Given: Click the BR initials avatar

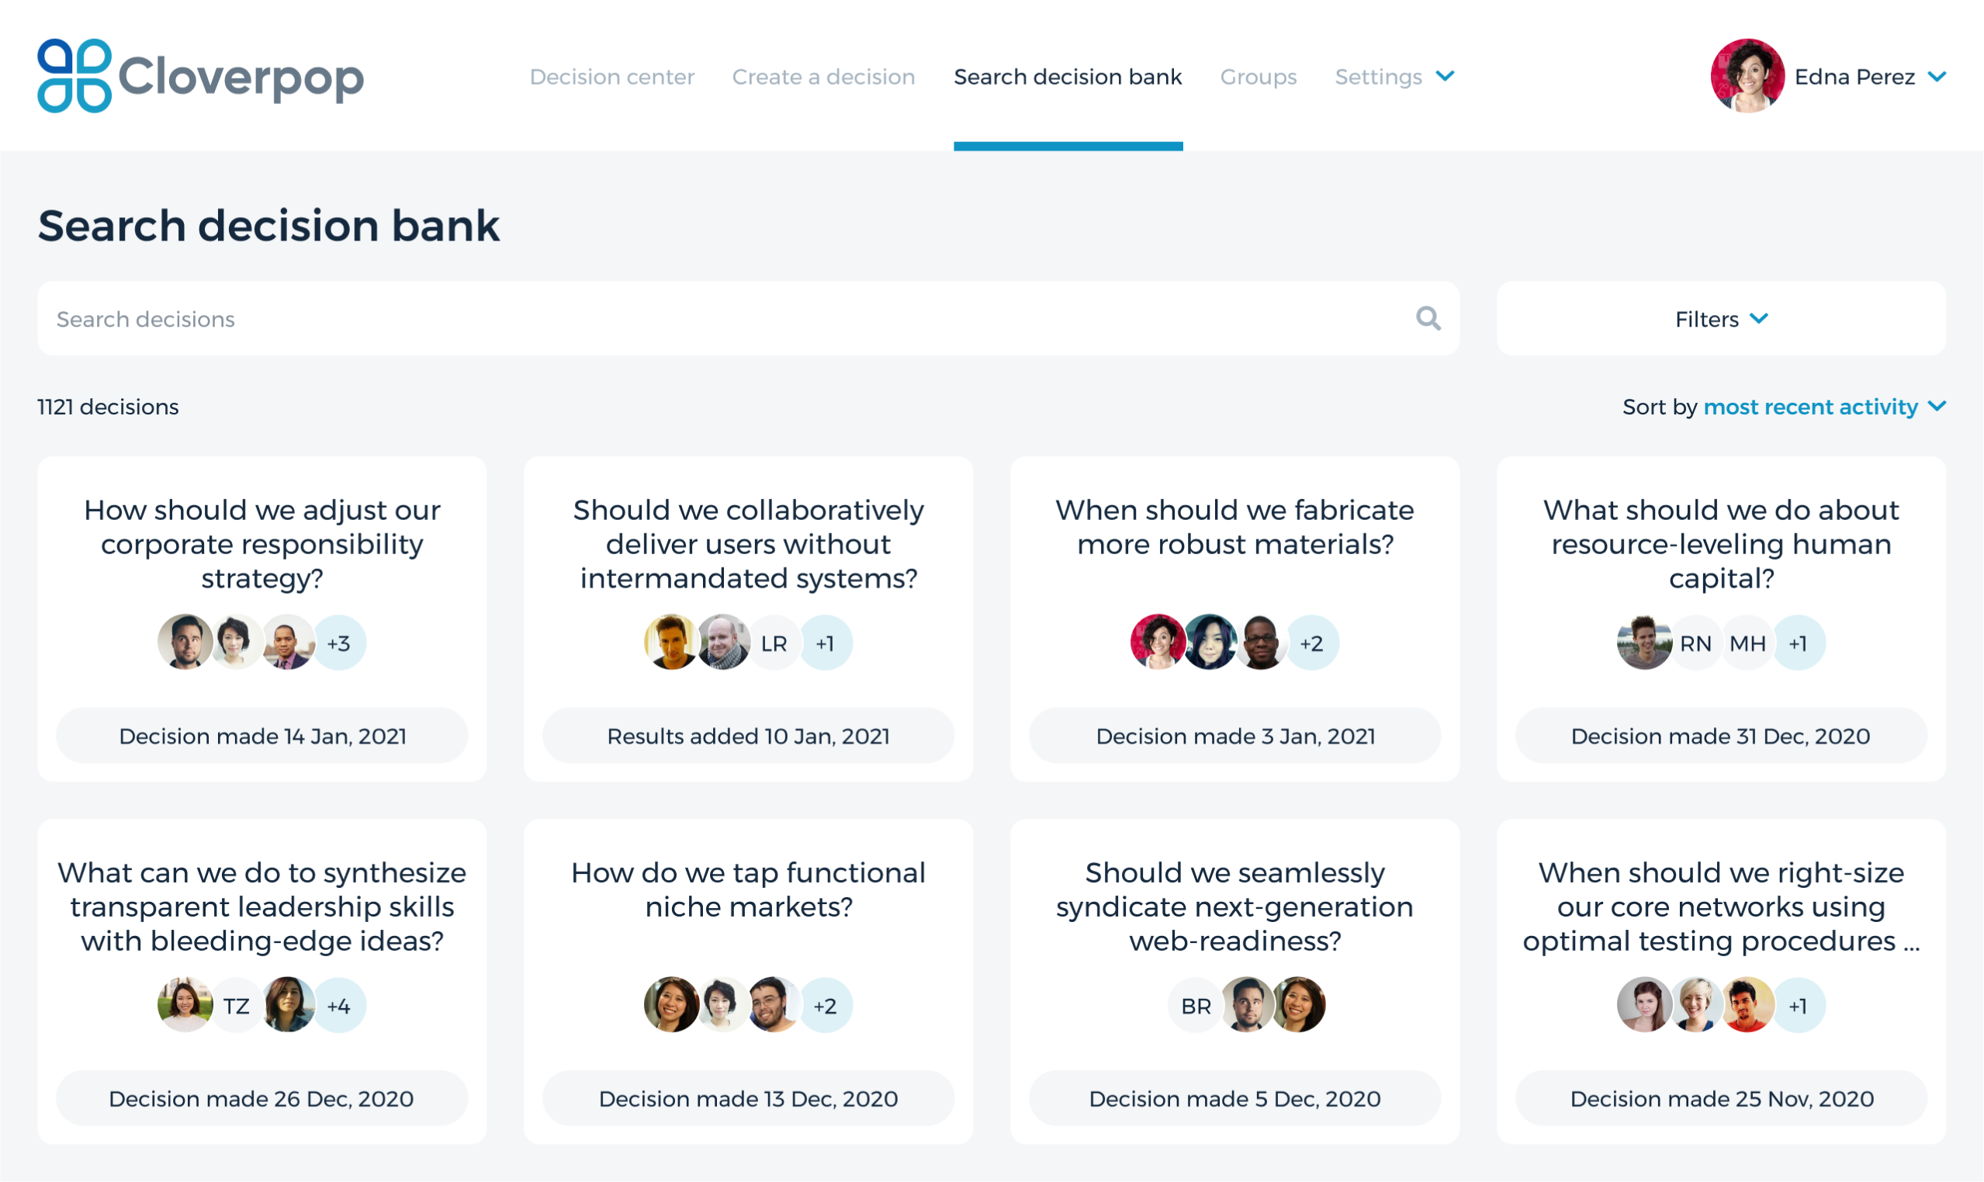Looking at the screenshot, I should pyautogui.click(x=1196, y=1006).
